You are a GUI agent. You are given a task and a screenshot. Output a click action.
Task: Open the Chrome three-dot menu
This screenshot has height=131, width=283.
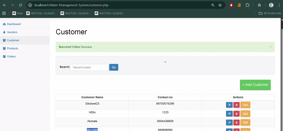(x=279, y=5)
